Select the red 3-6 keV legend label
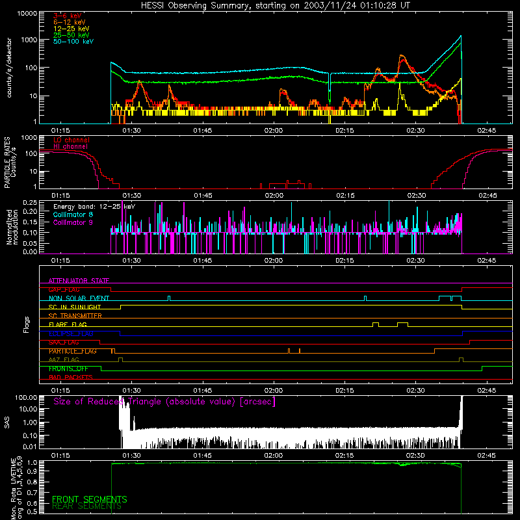This screenshot has height=520, width=520. coord(67,16)
